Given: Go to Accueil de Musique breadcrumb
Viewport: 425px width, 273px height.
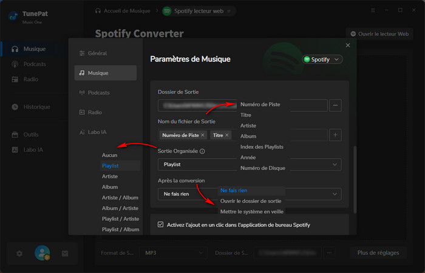Looking at the screenshot, I should [123, 11].
